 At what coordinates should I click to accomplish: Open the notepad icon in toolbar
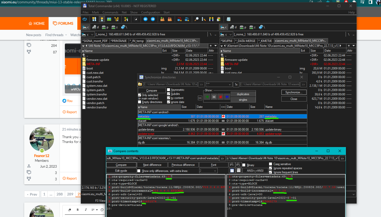(x=228, y=19)
